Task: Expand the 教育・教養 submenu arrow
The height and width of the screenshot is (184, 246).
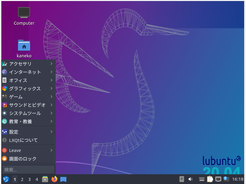Action: (51, 121)
